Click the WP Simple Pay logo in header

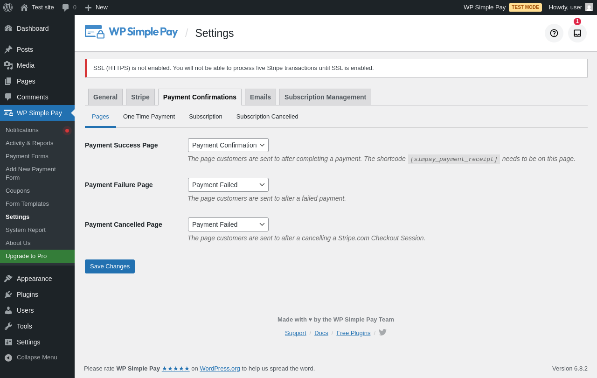point(131,32)
